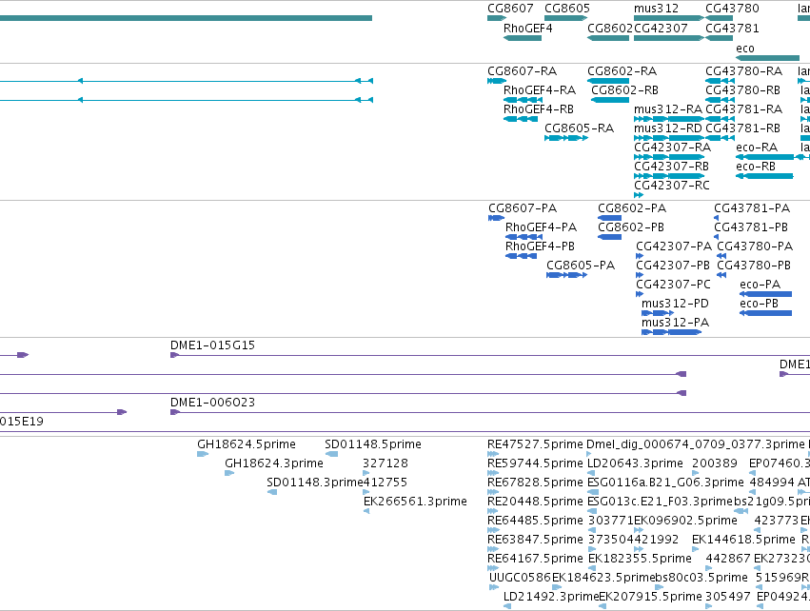Click the EK144618.5prime label
Viewport: 810px width, 611px height.
744,540
